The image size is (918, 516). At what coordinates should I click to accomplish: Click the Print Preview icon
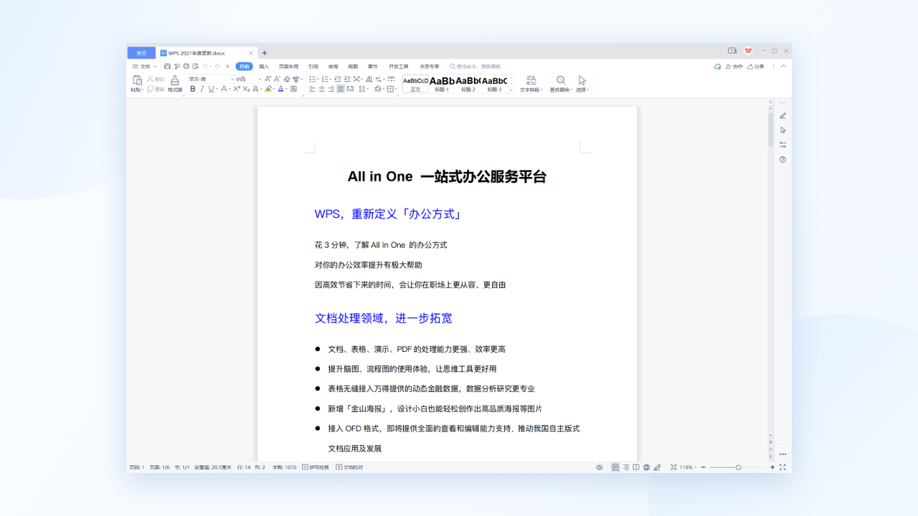(x=196, y=66)
